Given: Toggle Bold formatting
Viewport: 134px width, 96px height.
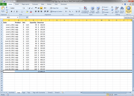Looking at the screenshot, I should 12,11.
